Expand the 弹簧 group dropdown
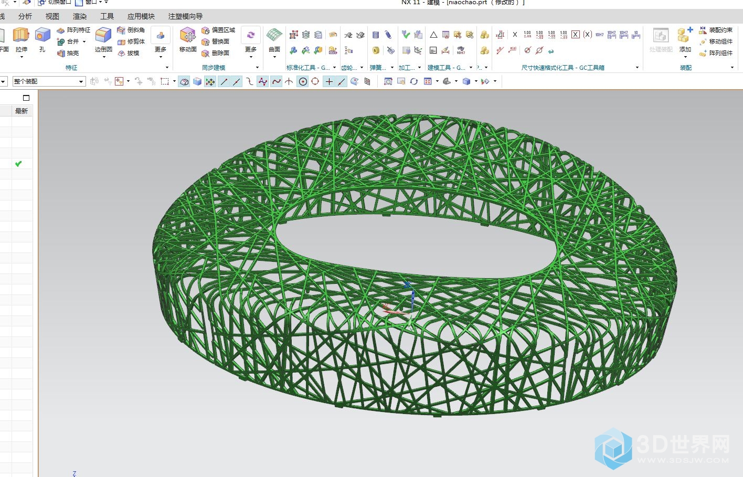 [x=391, y=67]
